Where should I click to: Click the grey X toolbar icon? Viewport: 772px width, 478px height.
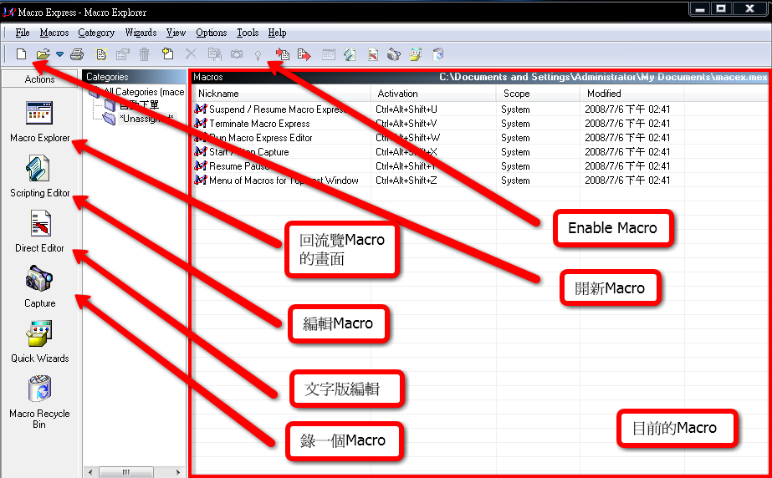[x=191, y=53]
